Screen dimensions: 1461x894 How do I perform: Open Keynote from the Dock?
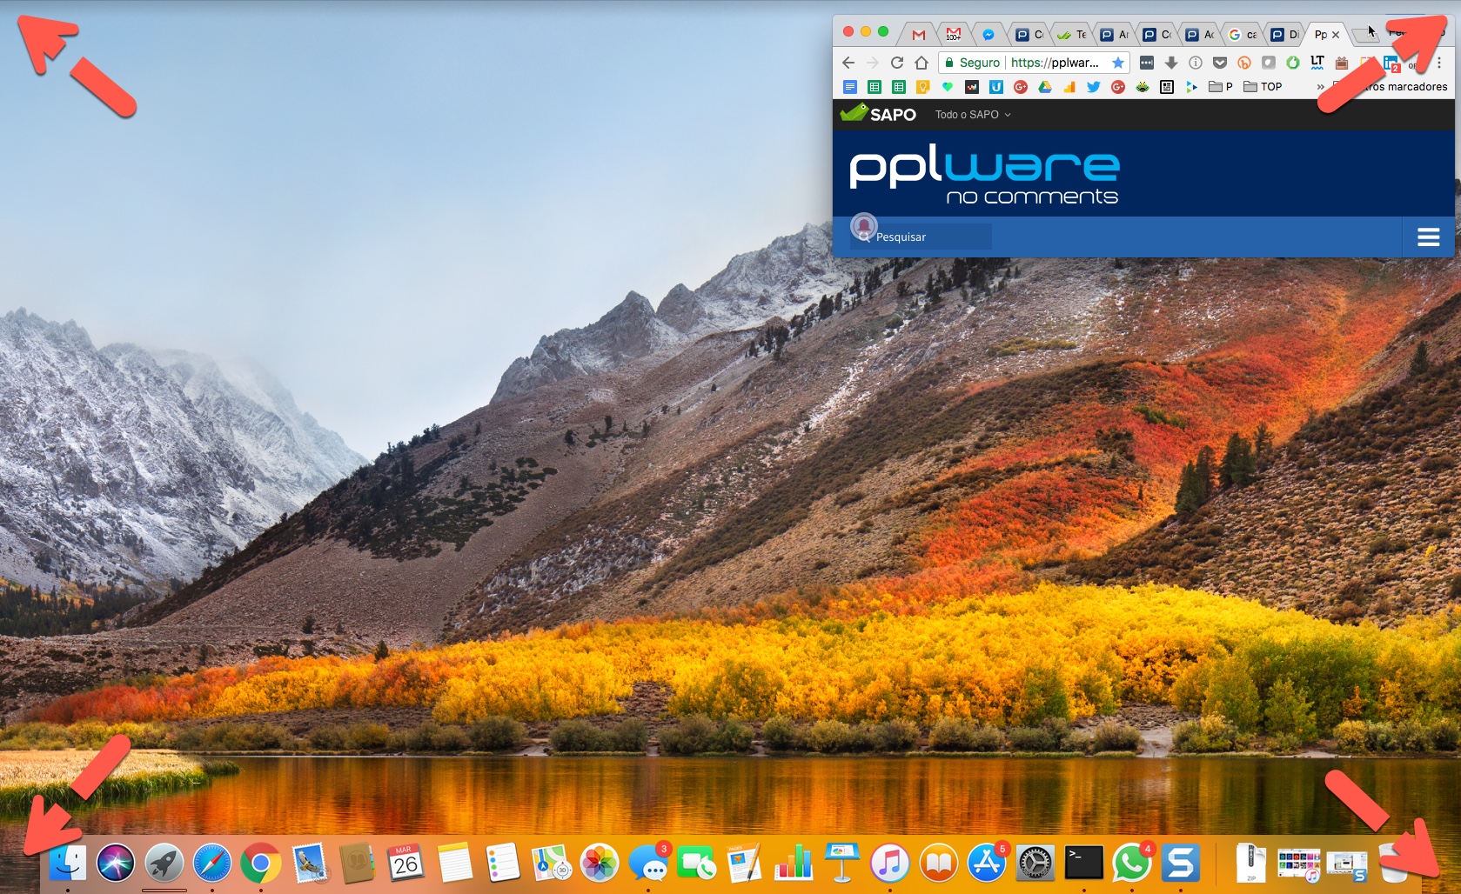pos(842,864)
